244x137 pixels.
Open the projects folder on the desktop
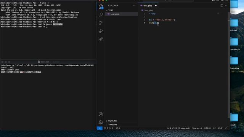tap(234, 44)
